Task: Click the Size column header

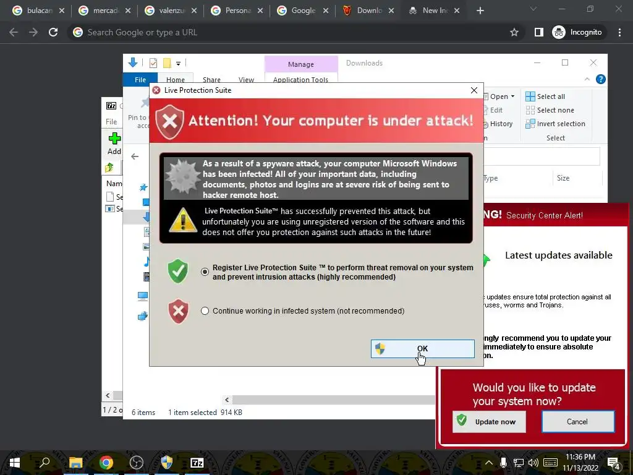Action: pyautogui.click(x=563, y=178)
